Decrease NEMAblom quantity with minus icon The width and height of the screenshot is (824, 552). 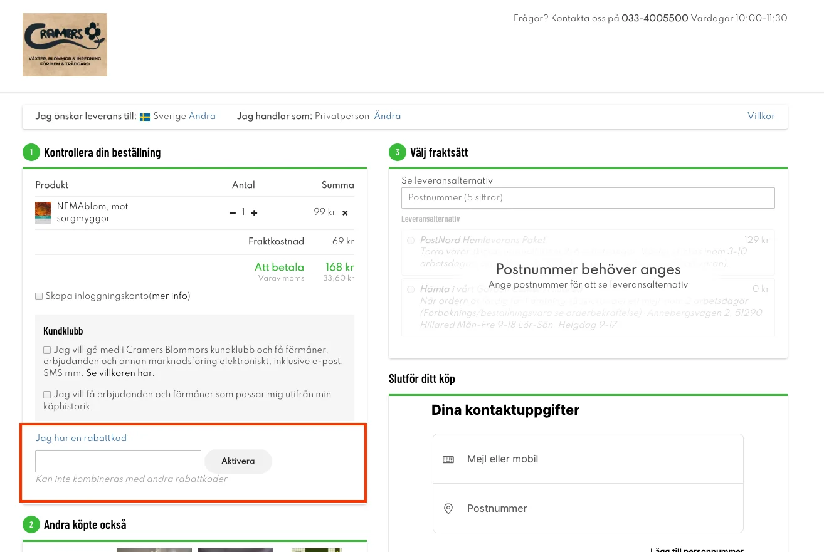pyautogui.click(x=233, y=212)
